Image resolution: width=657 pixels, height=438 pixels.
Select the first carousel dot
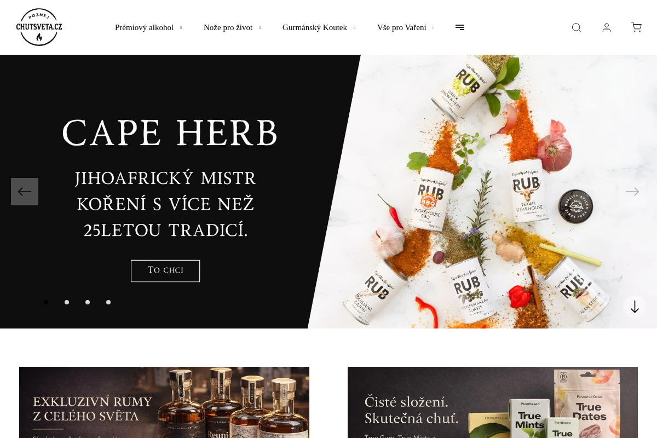(46, 302)
